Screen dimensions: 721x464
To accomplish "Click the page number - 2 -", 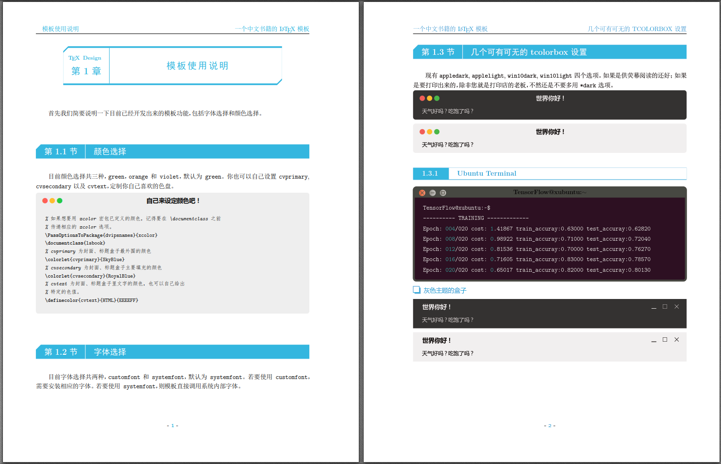I will tap(550, 426).
